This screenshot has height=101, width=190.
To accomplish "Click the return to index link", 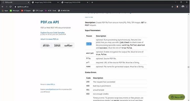I will click(x=89, y=17).
